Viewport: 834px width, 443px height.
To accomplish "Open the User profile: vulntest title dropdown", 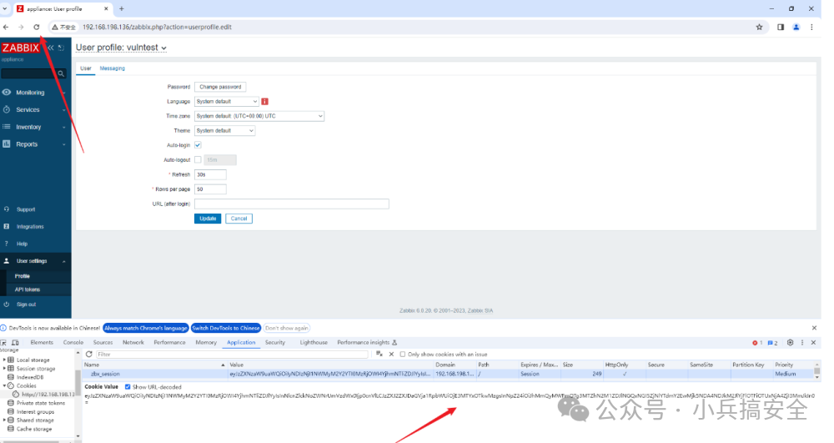I will coord(121,48).
